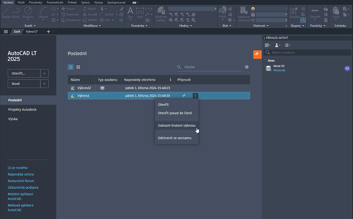Open the Vložit ribbon tab
Image resolution: width=353 pixels, height=219 pixels.
pos(21,3)
